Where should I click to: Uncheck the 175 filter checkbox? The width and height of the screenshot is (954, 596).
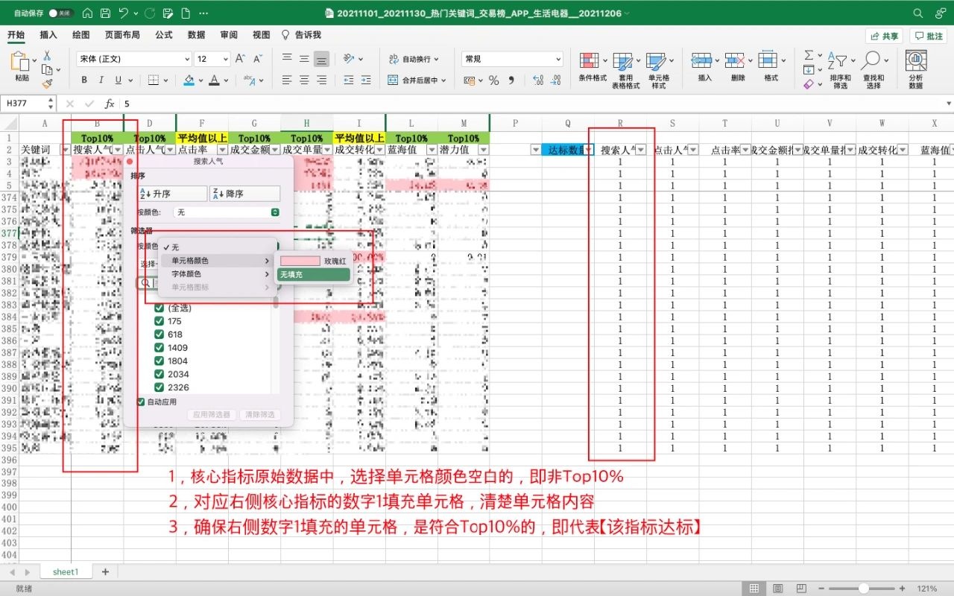tap(159, 321)
